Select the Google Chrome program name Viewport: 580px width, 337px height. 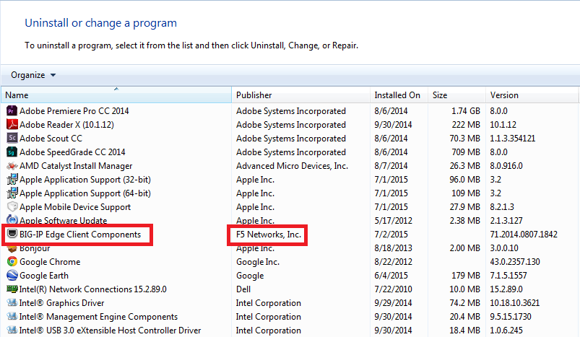[x=50, y=262]
